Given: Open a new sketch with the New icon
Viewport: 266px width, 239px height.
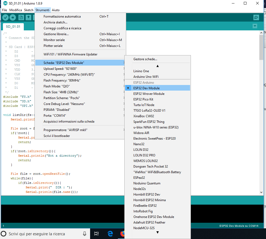Looking at the screenshot, I should 21,17.
